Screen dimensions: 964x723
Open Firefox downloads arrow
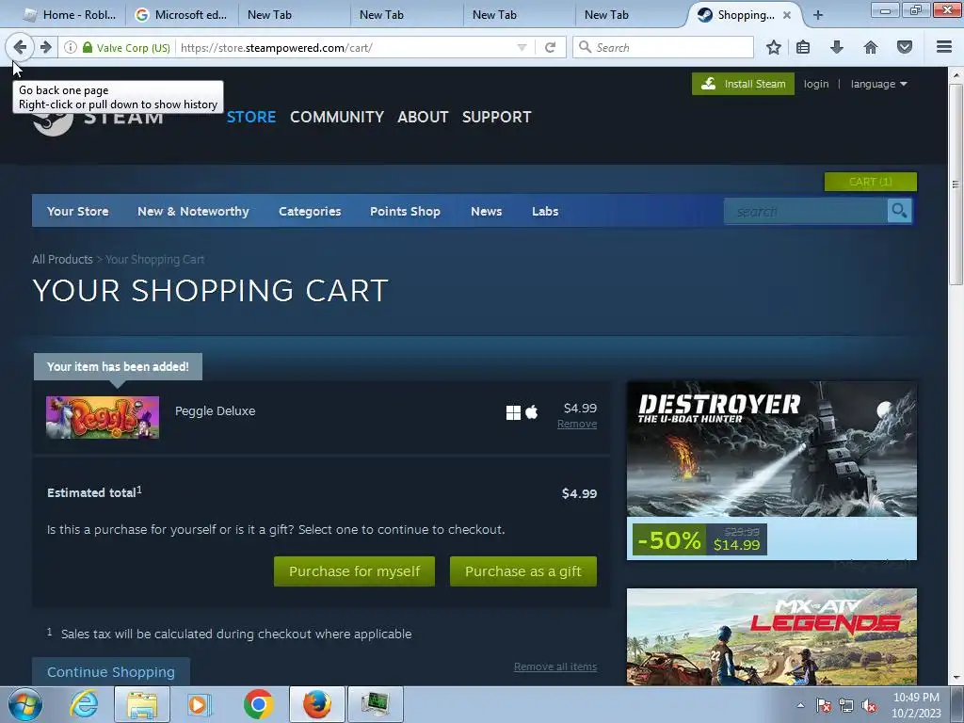point(837,47)
